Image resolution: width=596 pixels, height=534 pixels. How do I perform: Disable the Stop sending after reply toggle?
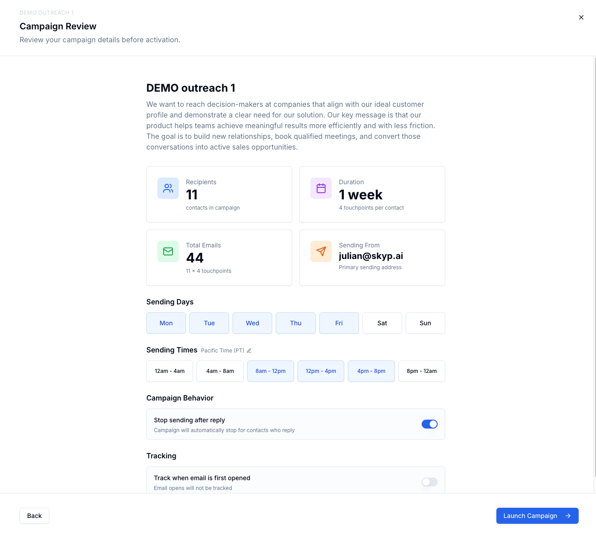430,424
